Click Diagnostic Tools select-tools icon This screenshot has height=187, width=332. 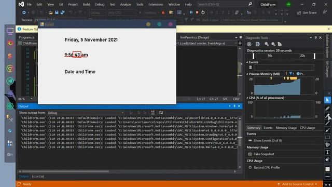pos(258,44)
